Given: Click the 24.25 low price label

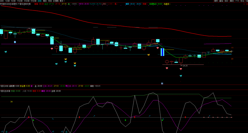Looking at the screenshot, I should [x=185, y=66].
